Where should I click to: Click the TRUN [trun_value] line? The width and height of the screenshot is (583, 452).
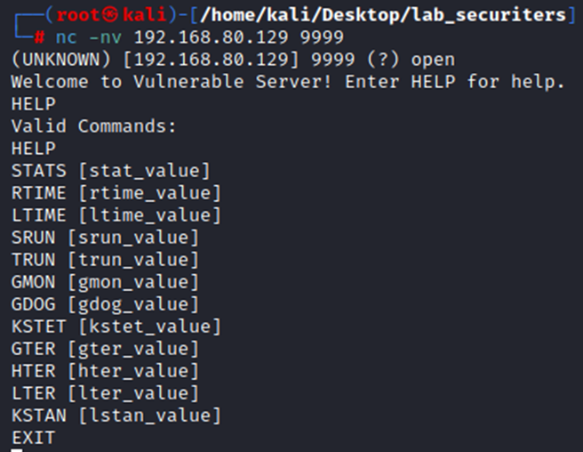pyautogui.click(x=105, y=260)
